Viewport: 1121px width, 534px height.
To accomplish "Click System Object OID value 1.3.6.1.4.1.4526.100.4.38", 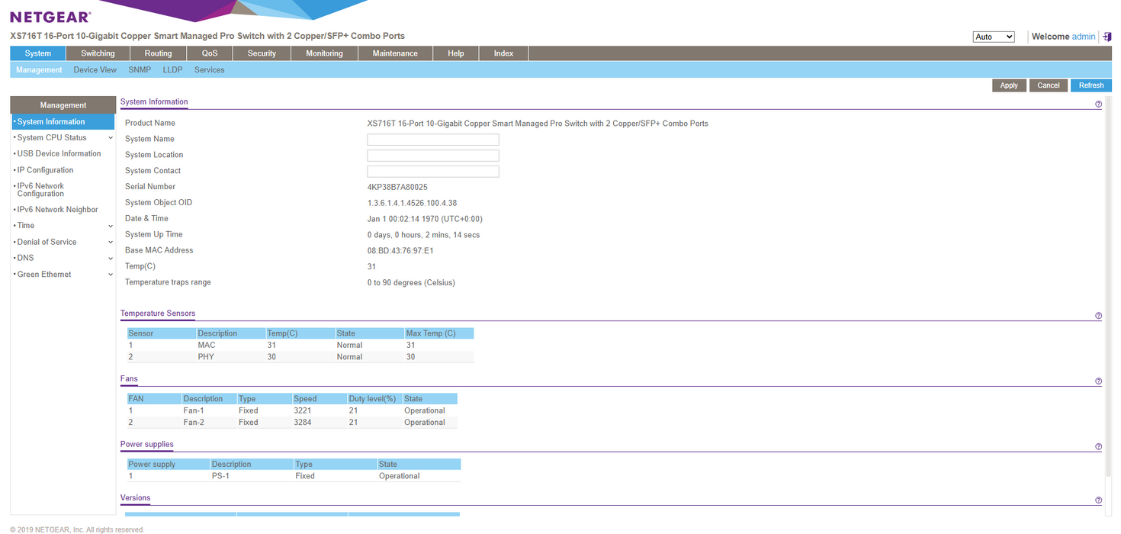I will point(412,203).
